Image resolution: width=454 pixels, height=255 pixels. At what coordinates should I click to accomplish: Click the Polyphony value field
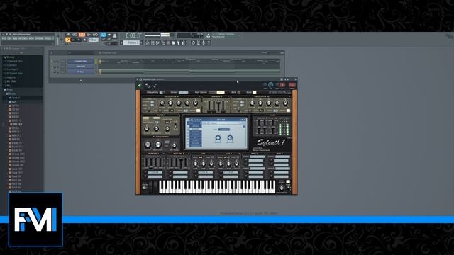point(162,92)
